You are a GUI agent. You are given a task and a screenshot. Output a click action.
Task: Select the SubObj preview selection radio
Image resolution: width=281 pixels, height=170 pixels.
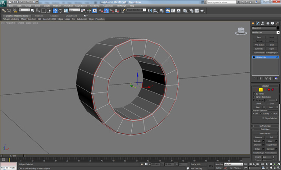coord(261,113)
